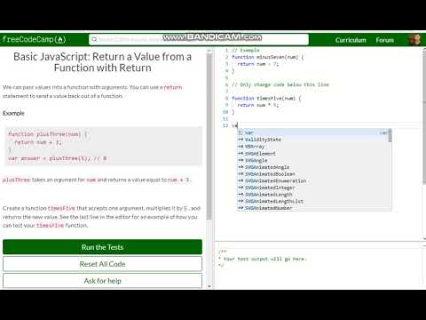Click the freeCodeCamp logo
This screenshot has height=320, width=426.
pyautogui.click(x=34, y=39)
